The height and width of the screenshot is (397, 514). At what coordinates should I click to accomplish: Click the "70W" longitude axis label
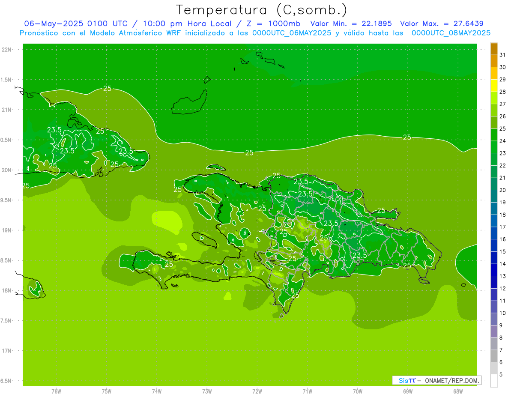[x=358, y=391]
